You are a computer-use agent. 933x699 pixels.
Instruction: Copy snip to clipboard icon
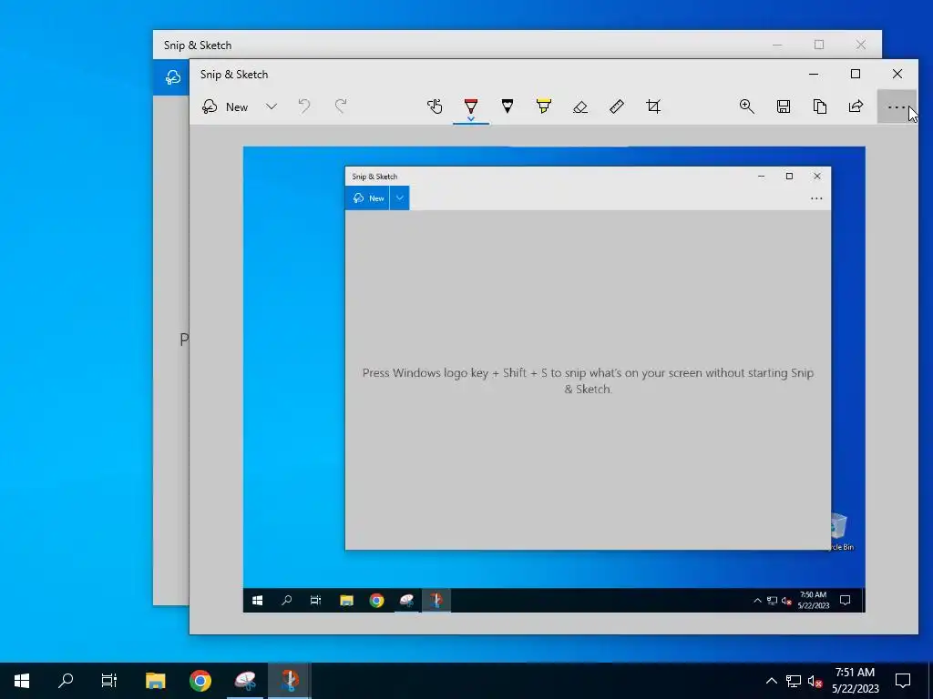pyautogui.click(x=820, y=107)
